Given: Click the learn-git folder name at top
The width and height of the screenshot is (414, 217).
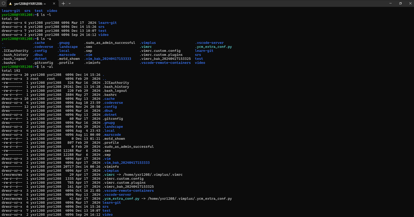Looking at the screenshot, I should point(11,11).
